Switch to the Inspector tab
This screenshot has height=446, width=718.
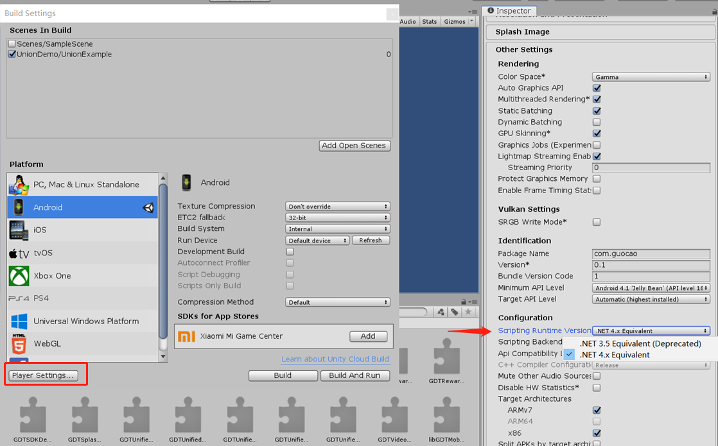(x=509, y=11)
